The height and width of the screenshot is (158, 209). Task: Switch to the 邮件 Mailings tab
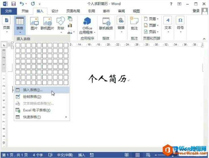click(x=107, y=11)
